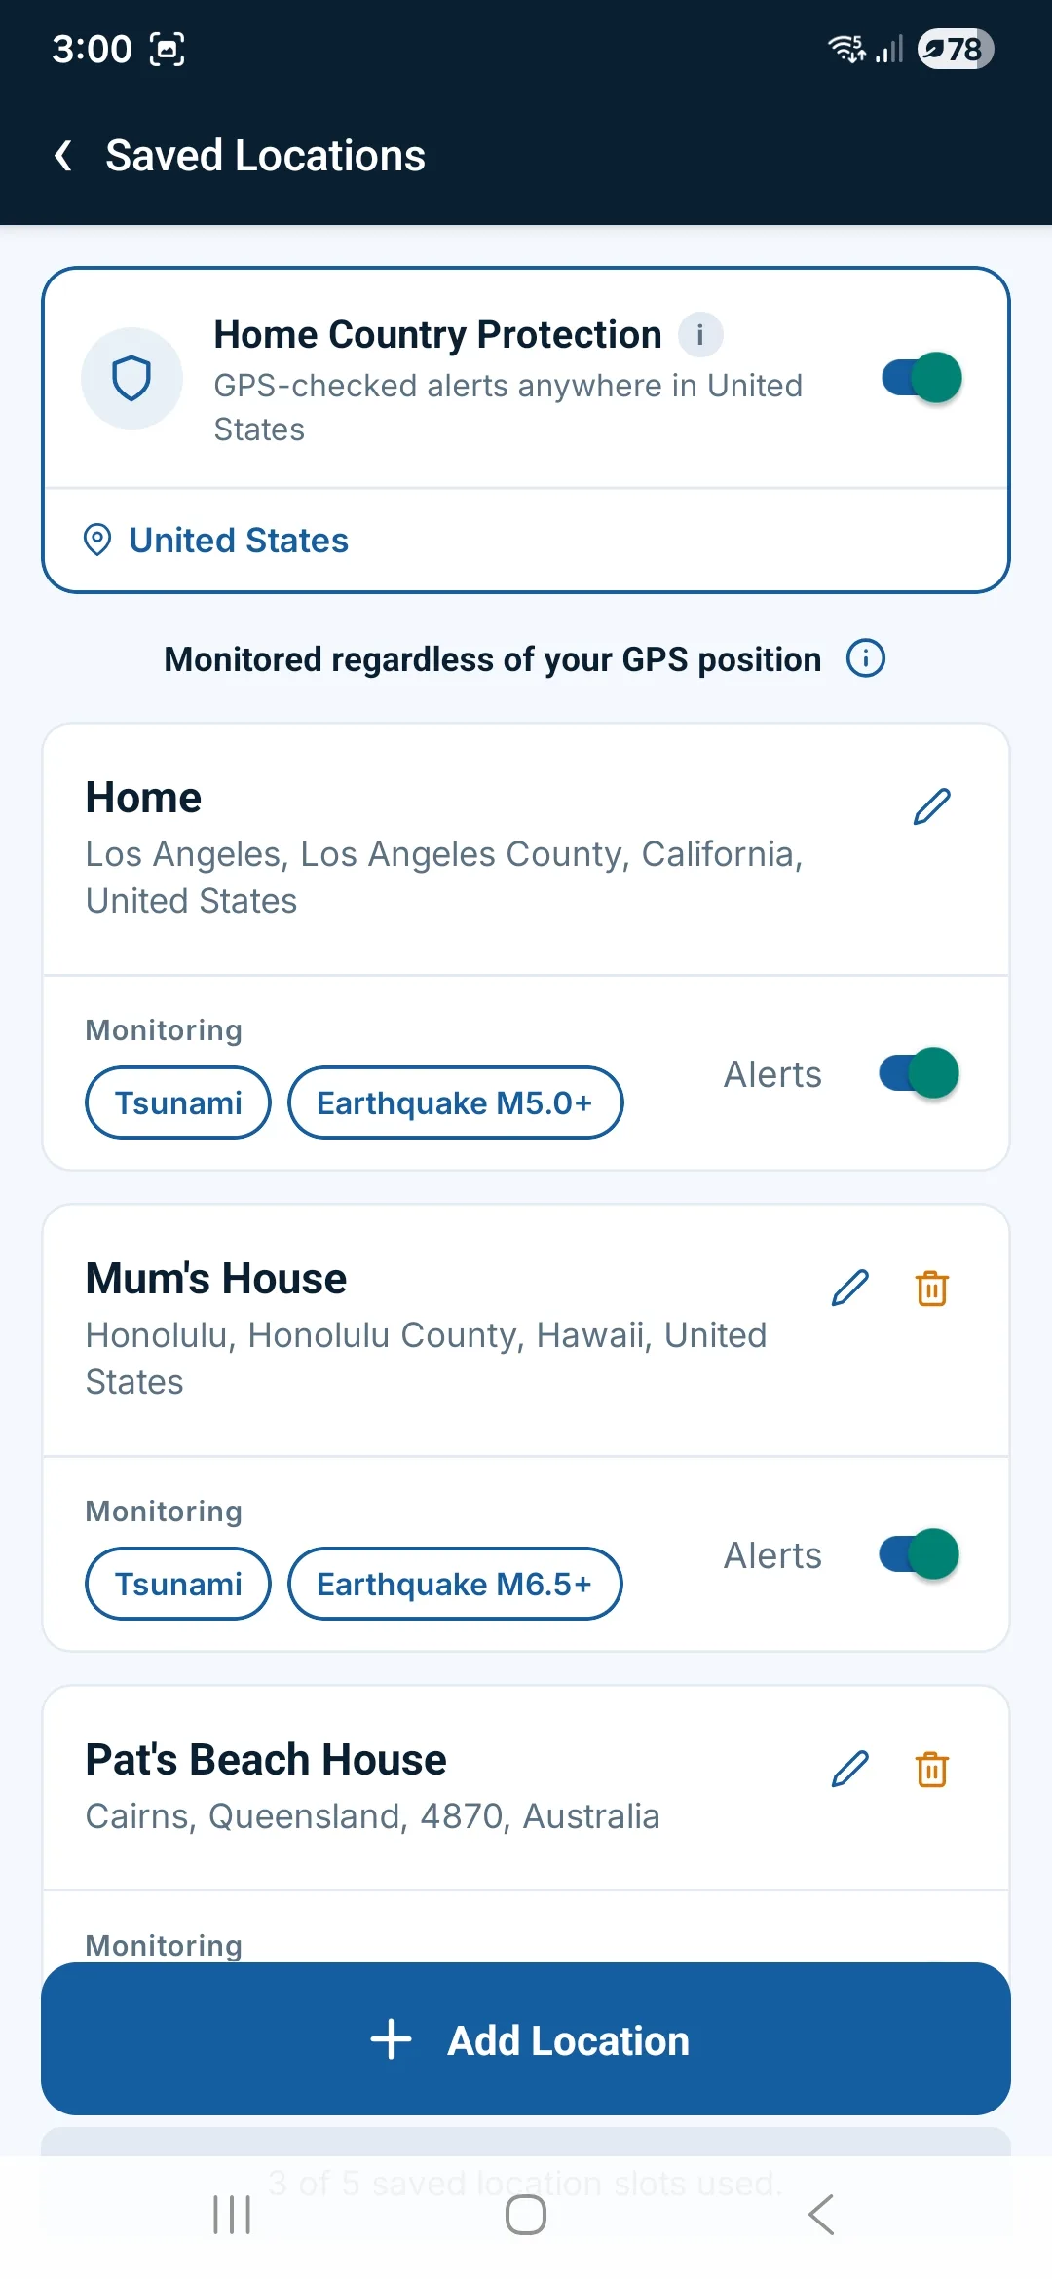The image size is (1052, 2279).
Task: Edit the Home location
Action: coord(931,806)
